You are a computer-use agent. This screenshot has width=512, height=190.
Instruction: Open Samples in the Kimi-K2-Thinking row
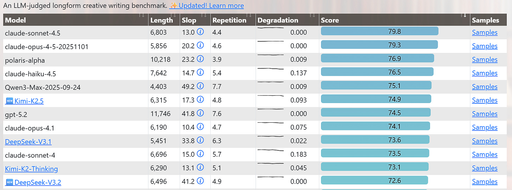point(485,168)
